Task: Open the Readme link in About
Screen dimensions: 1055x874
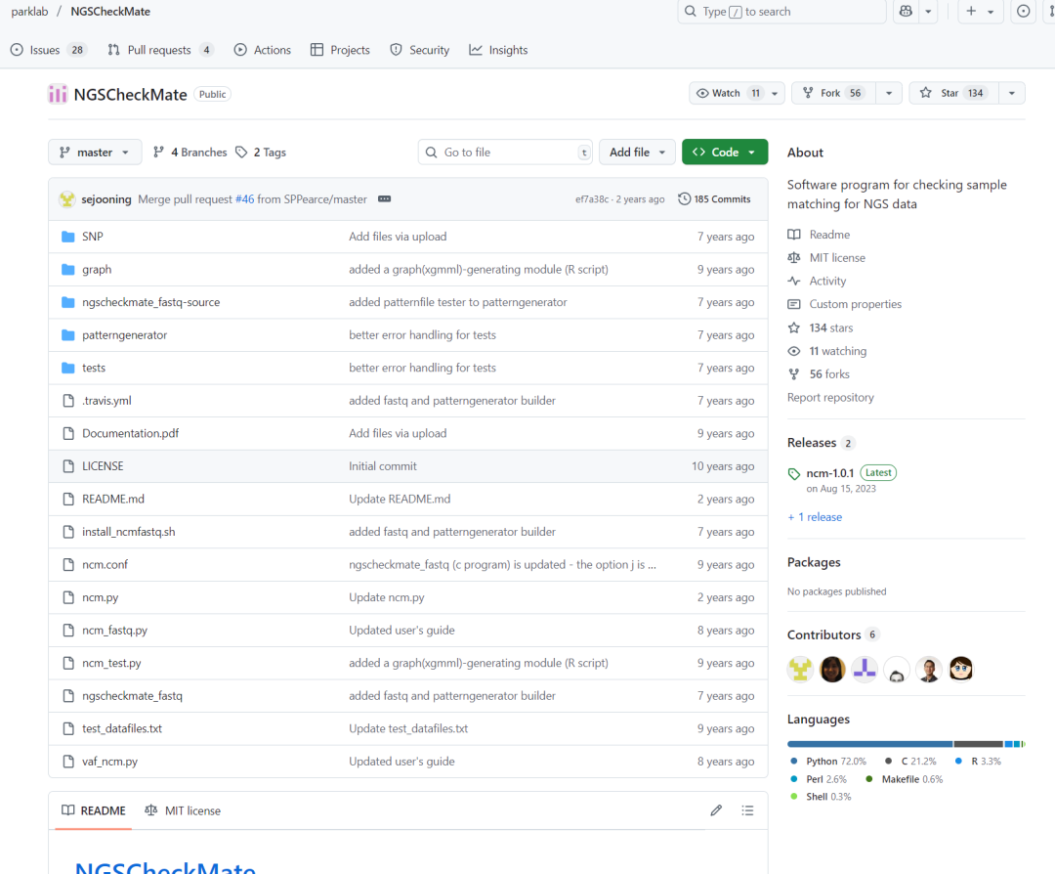Action: 819,235
